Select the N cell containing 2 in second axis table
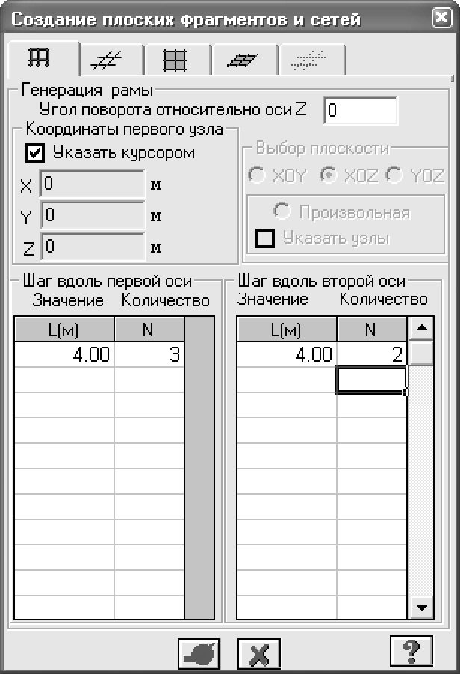Viewport: 460px width, 674px height. [x=372, y=355]
